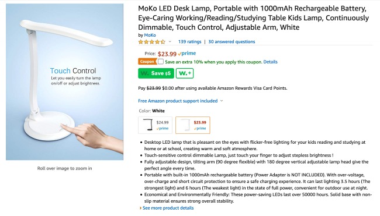
Task: Click the prime badge in the white swatch
Action: (x=200, y=129)
